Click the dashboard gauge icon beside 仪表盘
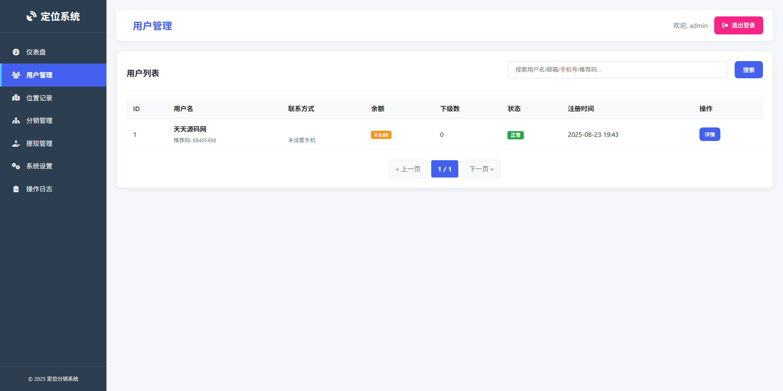This screenshot has height=391, width=783. [16, 52]
